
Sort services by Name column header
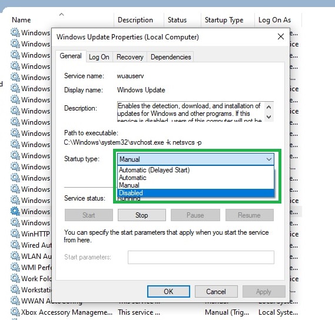pos(21,20)
